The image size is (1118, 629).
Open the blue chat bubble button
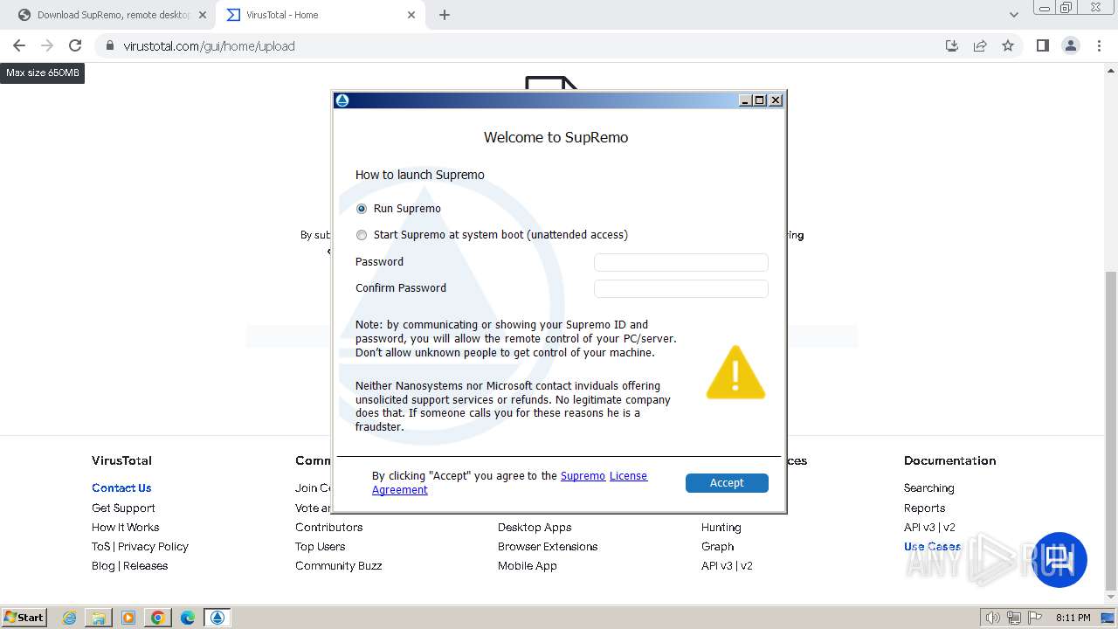pos(1060,560)
